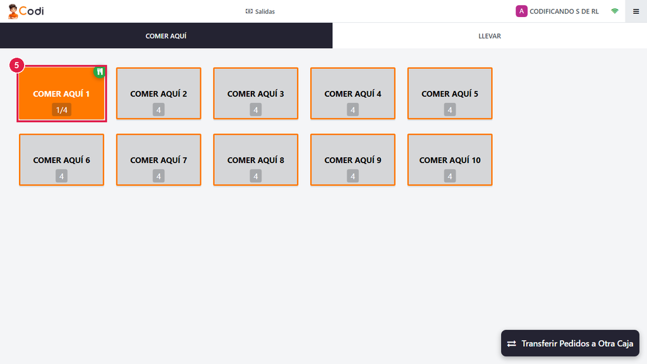Select table COMER AQUÍ 2
The width and height of the screenshot is (647, 364).
(159, 94)
